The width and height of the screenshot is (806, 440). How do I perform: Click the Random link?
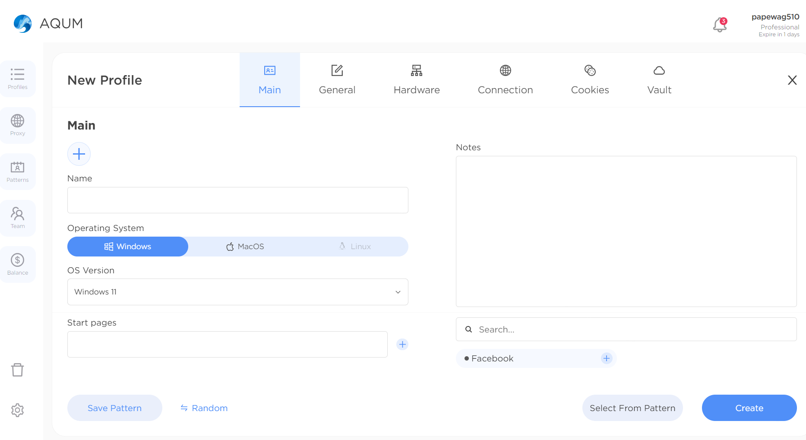pyautogui.click(x=204, y=408)
